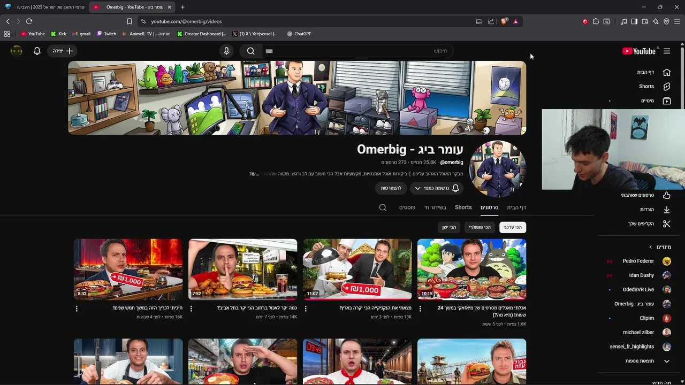Reload the page with browser refresh button

29,21
